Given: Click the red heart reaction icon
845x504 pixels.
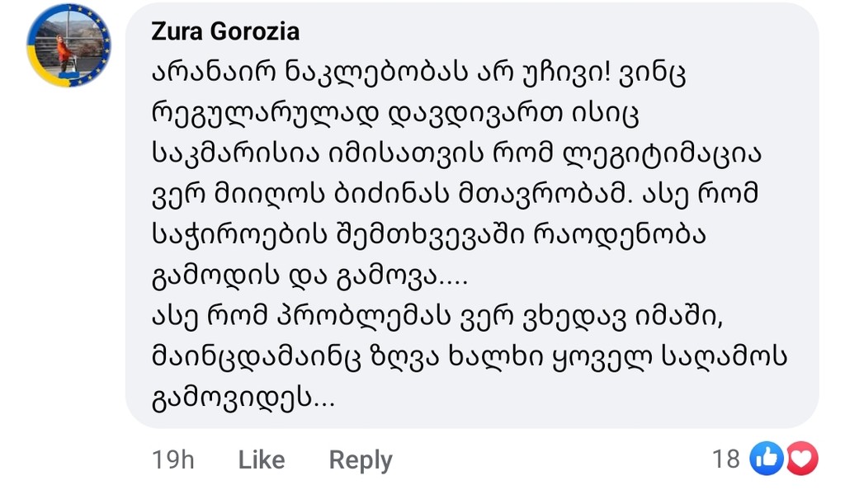Looking at the screenshot, I should coord(801,458).
